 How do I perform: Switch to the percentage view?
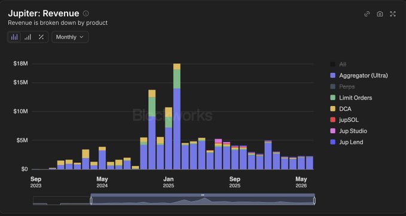click(41, 37)
